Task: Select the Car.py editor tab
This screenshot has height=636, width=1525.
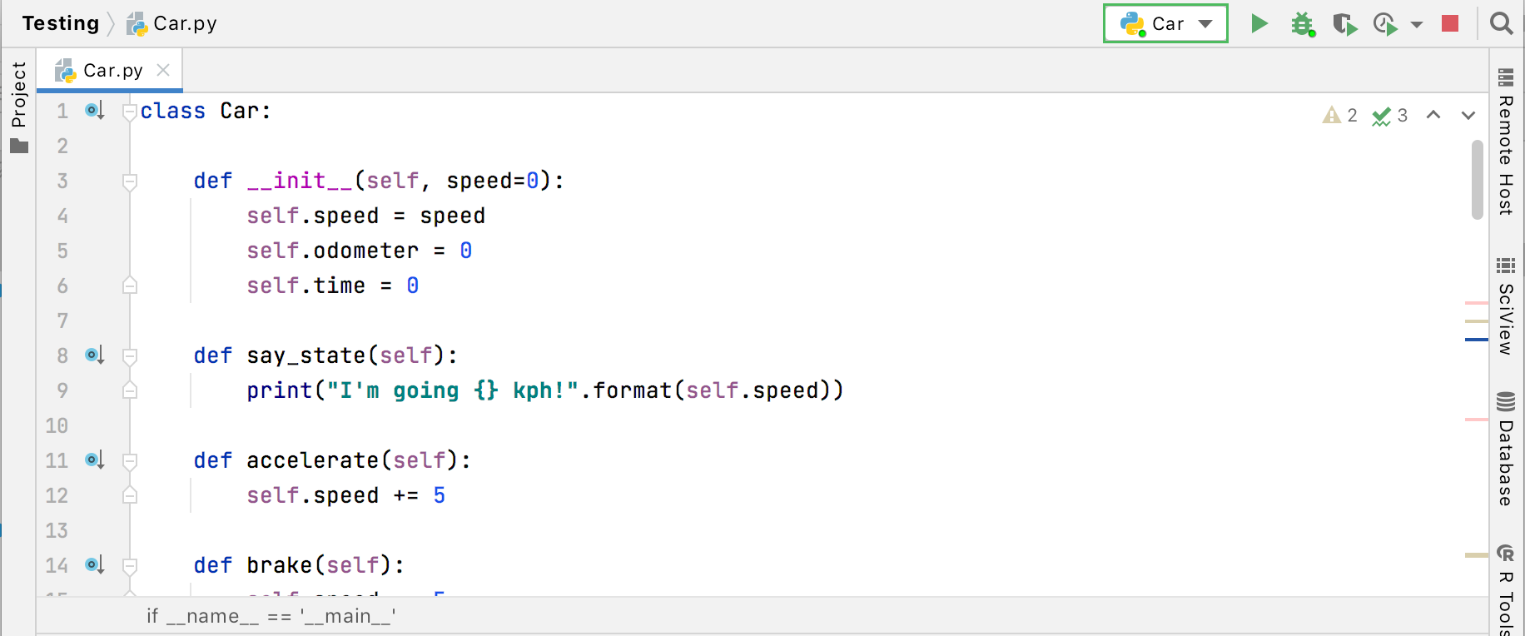Action: pos(112,71)
